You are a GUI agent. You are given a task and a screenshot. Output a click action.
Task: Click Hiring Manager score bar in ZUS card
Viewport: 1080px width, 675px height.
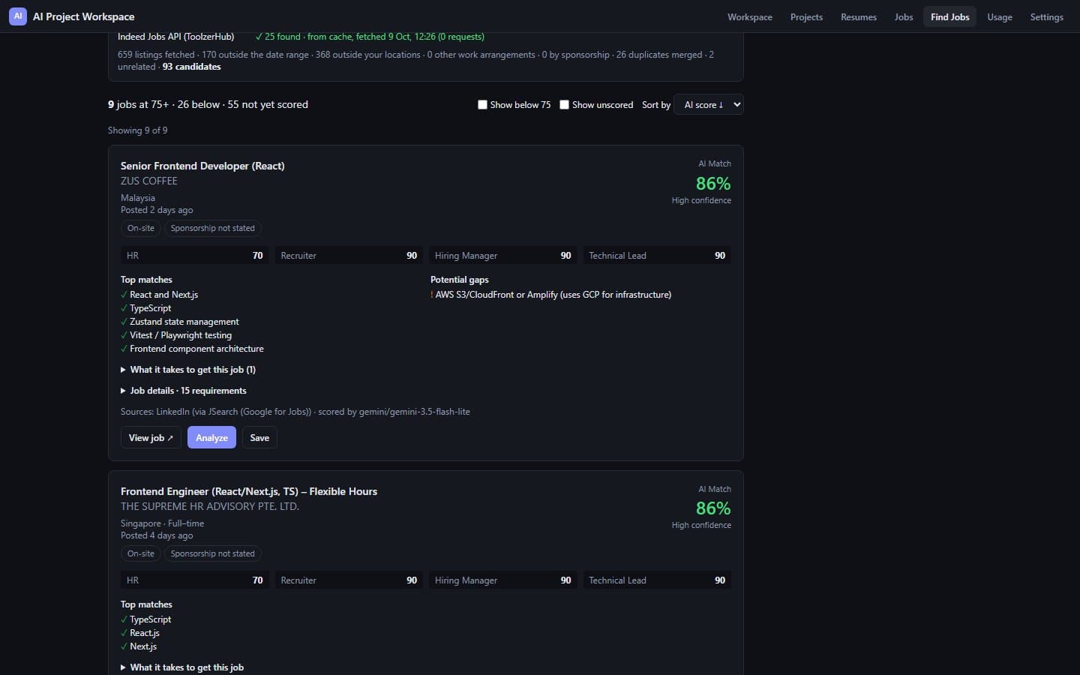tap(502, 256)
